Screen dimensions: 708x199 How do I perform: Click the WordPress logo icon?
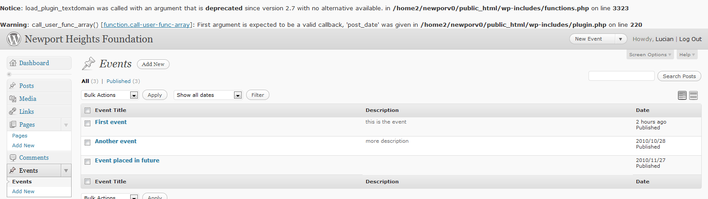tap(14, 39)
